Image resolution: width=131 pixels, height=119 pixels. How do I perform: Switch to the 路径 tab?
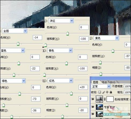pos(112,82)
